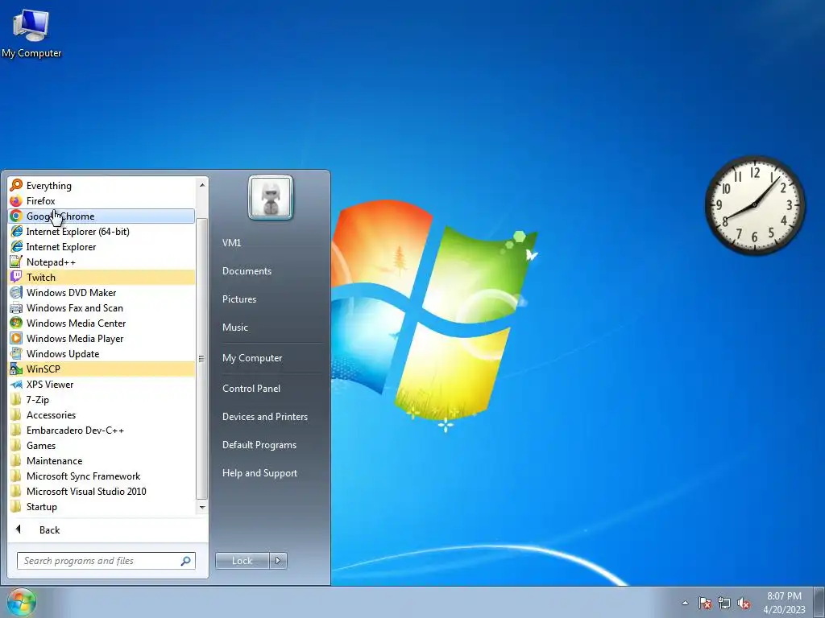Open Pictures from the Start menu
The image size is (825, 618).
coord(238,299)
